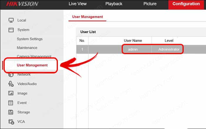This screenshot has width=206, height=129.
Task: Go to the Picture tab
Action: point(150,4)
